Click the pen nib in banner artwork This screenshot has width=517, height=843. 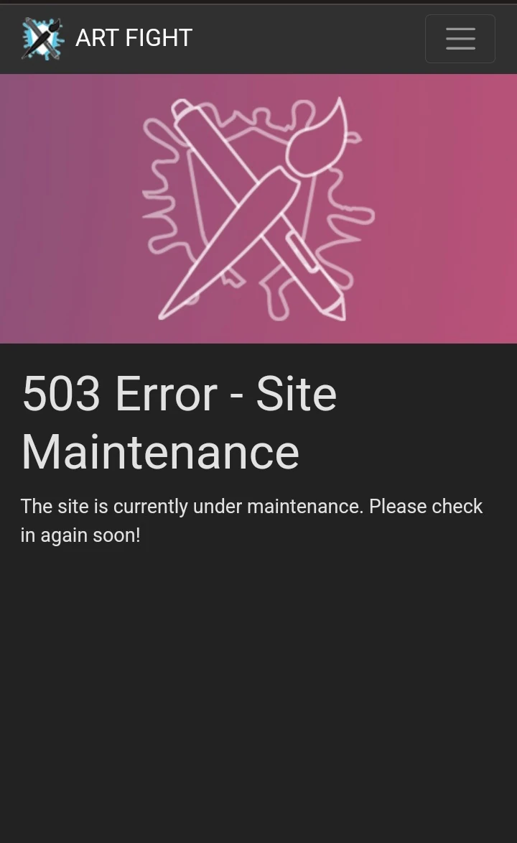tap(335, 308)
